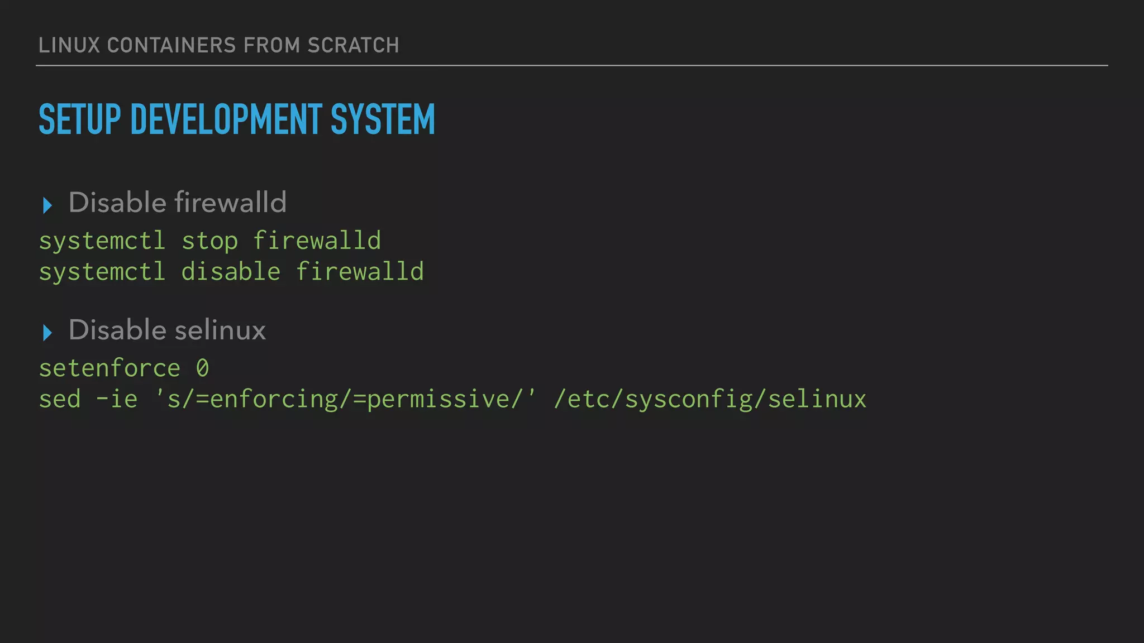Click the blue arrow bullet before Disable selinux
This screenshot has width=1144, height=643.
[47, 333]
